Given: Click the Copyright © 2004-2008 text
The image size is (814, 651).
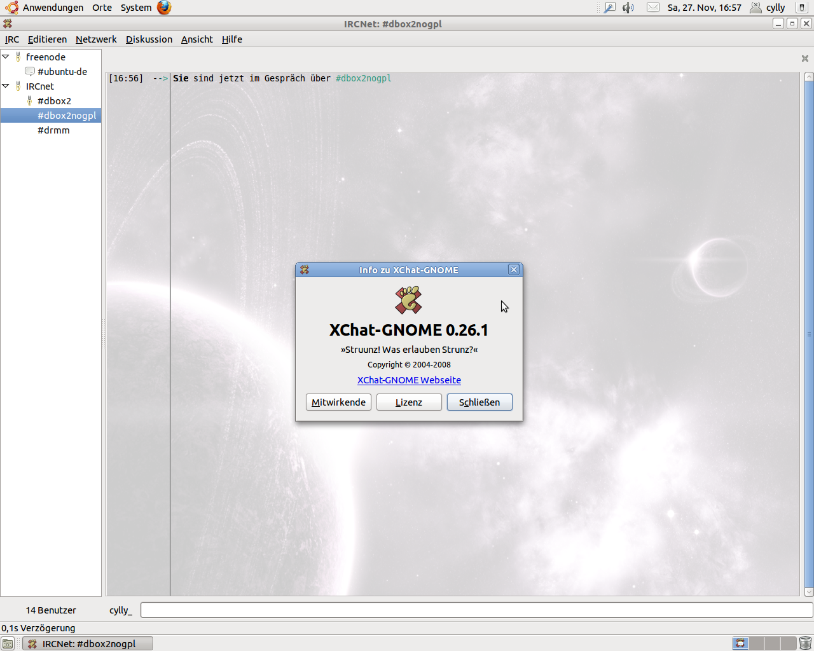Looking at the screenshot, I should (409, 364).
